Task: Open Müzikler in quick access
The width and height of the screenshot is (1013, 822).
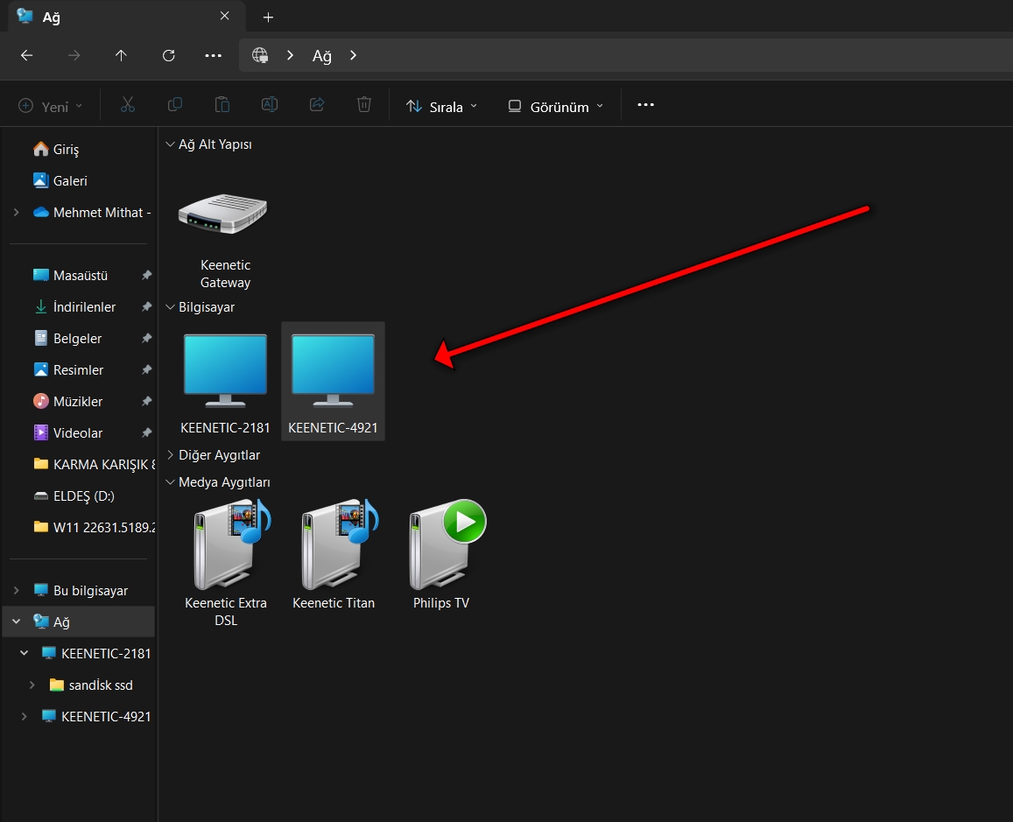Action: coord(67,402)
